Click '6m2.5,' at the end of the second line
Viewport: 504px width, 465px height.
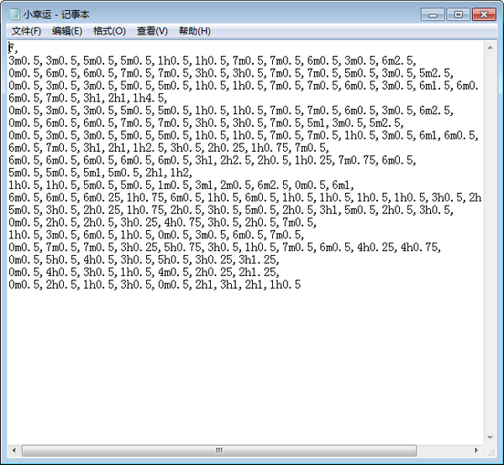tap(399, 60)
